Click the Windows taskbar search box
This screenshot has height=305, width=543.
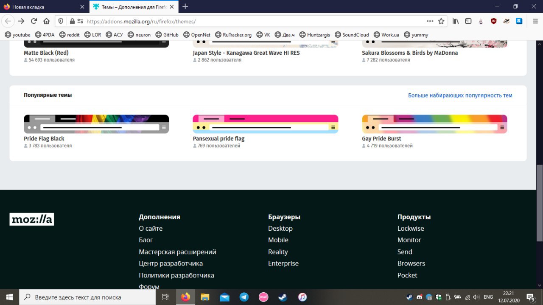coord(87,297)
